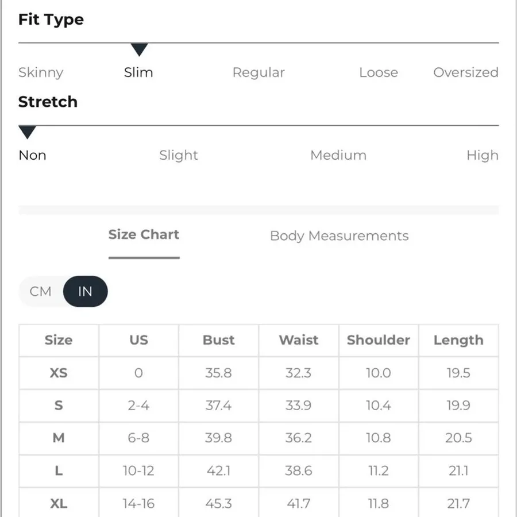
Task: Select the IN unit toggle
Action: point(85,291)
